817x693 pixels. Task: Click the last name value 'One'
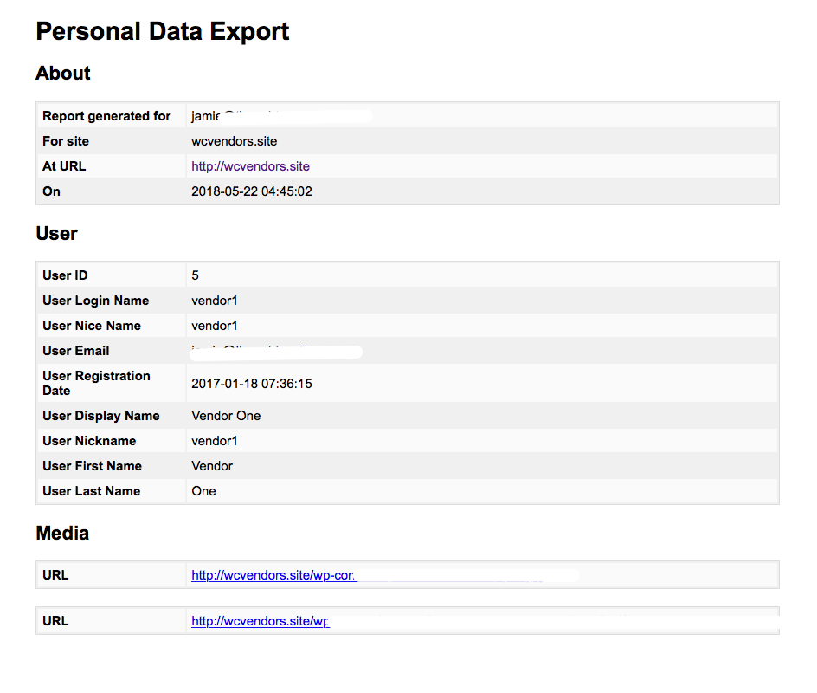(203, 490)
